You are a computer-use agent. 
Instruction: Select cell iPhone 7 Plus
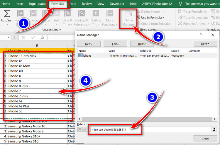pos(37,96)
